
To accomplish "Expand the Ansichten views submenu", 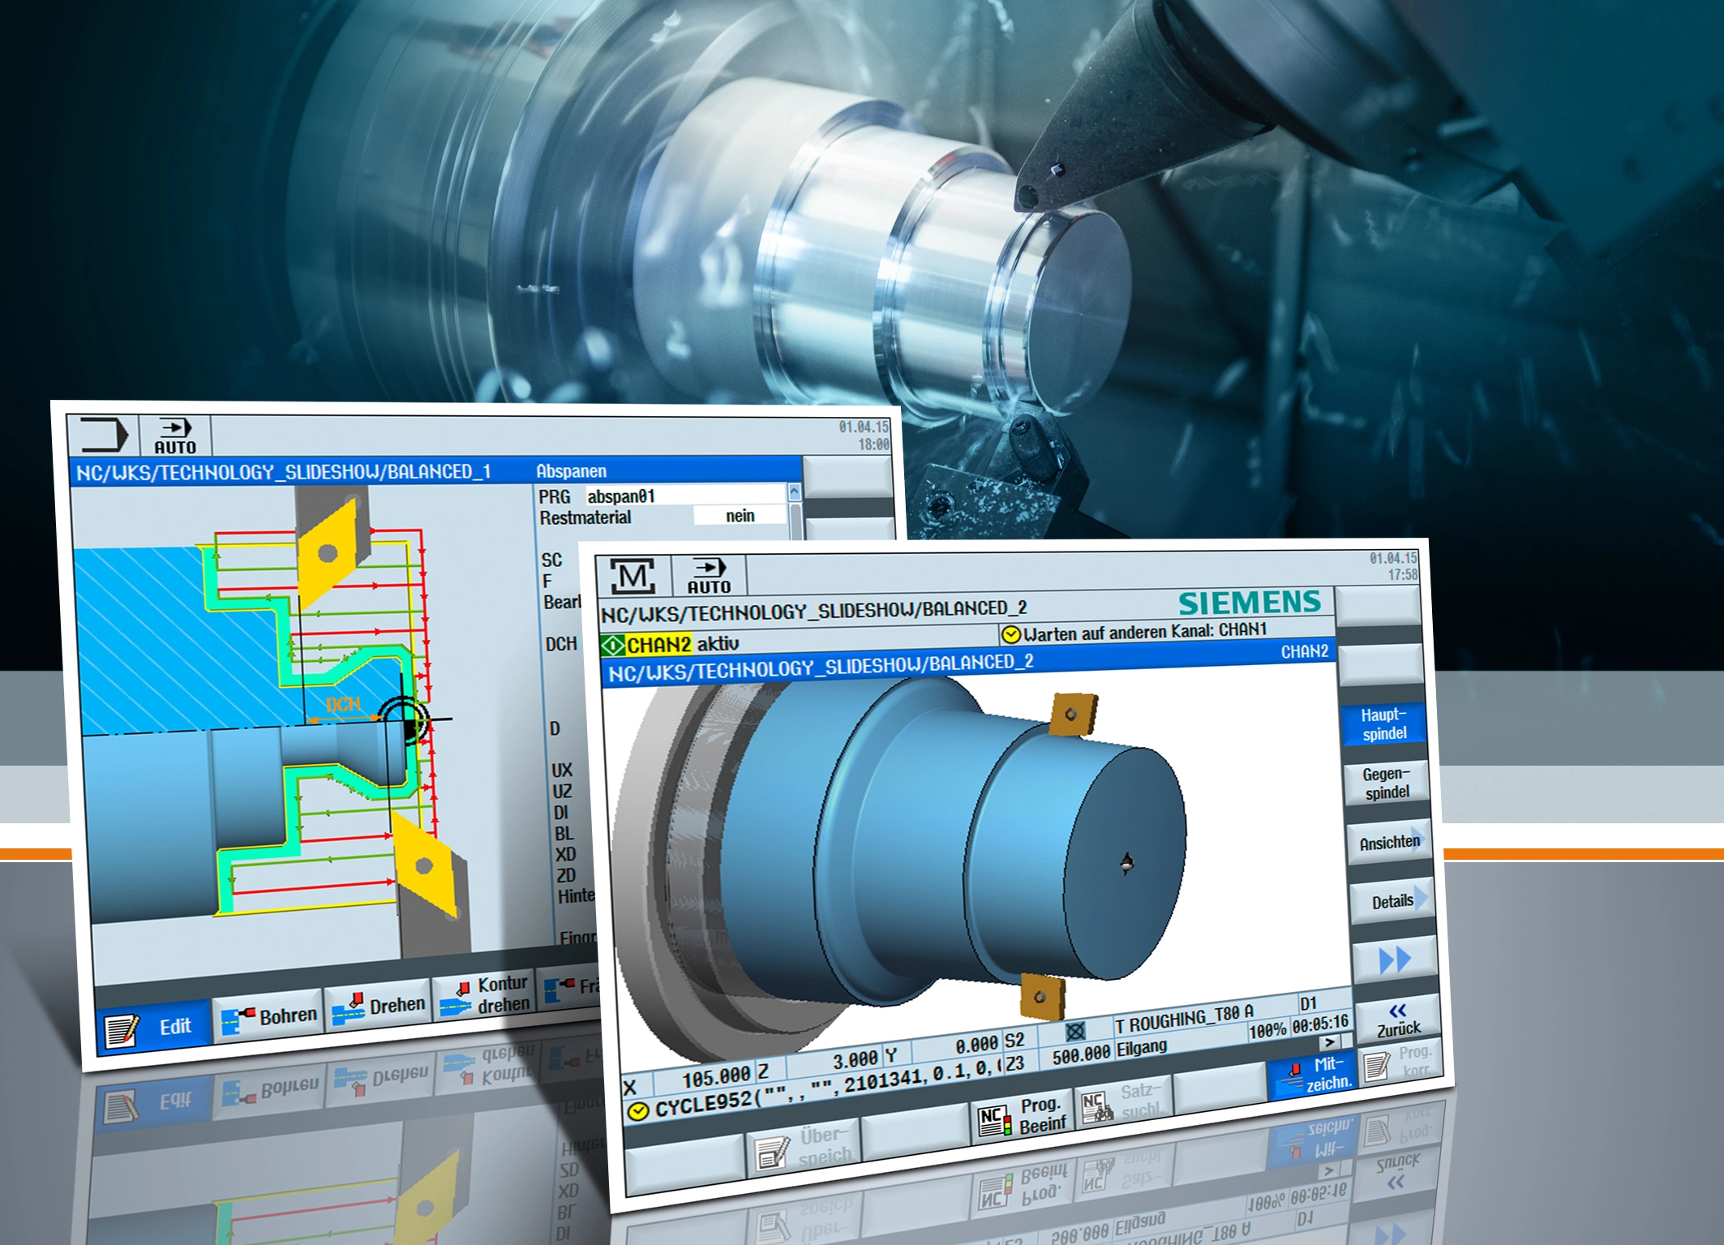I will (x=1390, y=843).
